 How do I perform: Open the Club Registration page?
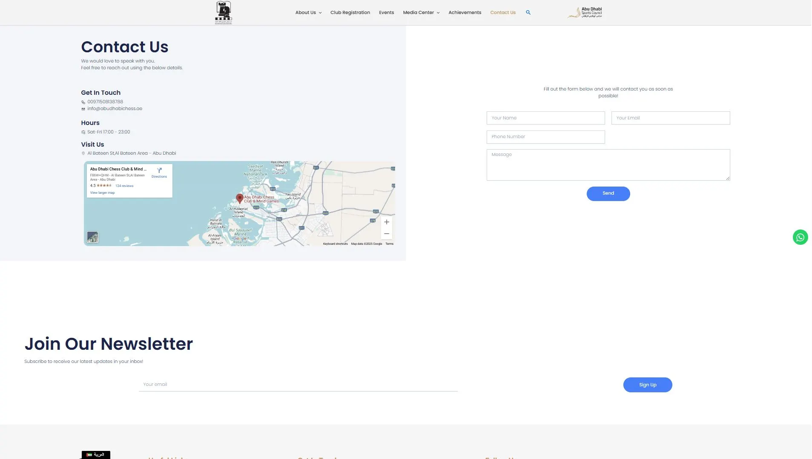point(350,12)
